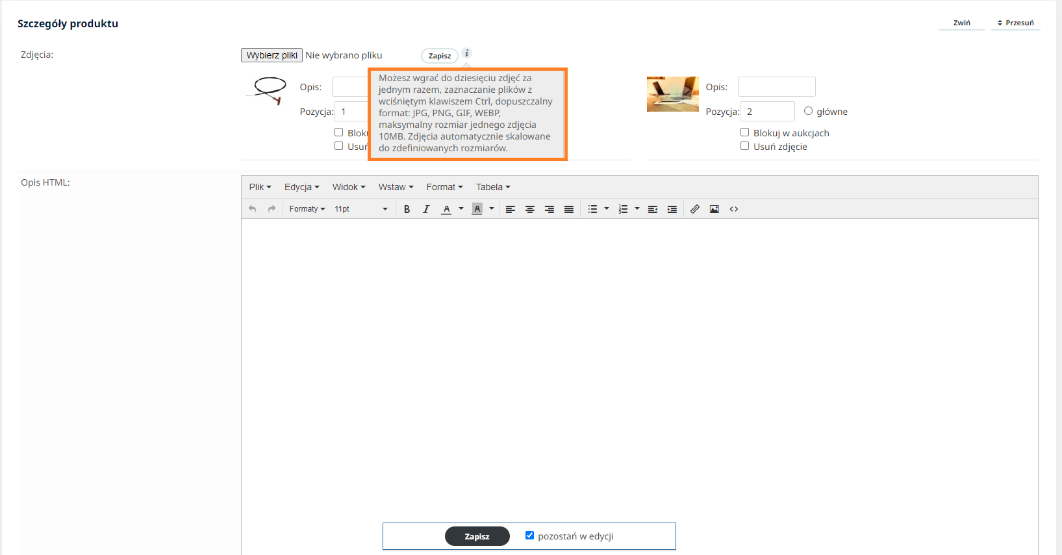Check 'Usuń zdjęcie' for second photo
The height and width of the screenshot is (555, 1062).
(745, 146)
